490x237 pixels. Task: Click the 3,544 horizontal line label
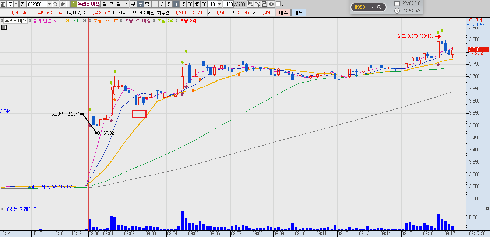click(6, 111)
